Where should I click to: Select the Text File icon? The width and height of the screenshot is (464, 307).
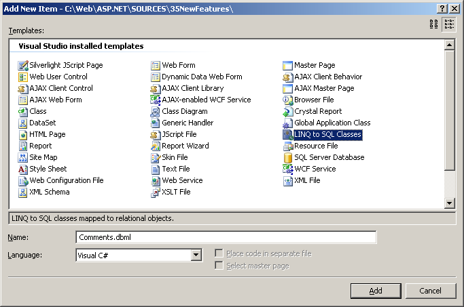click(156, 169)
